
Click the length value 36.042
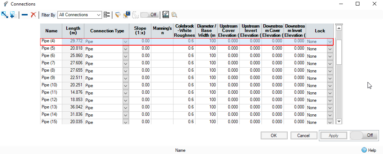[x=73, y=107]
